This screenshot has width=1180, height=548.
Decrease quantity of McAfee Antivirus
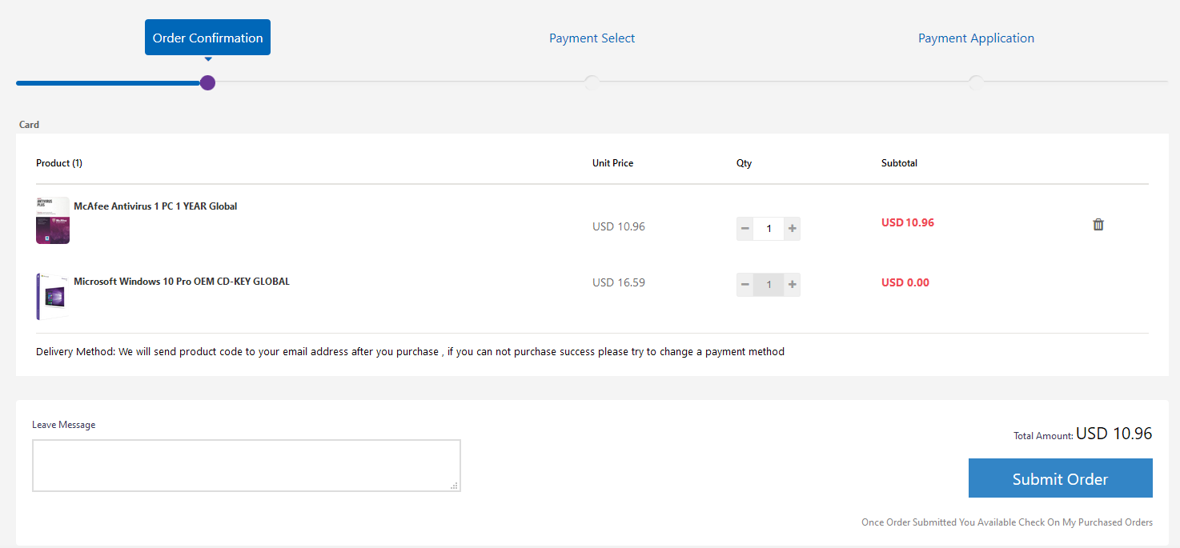pyautogui.click(x=745, y=229)
